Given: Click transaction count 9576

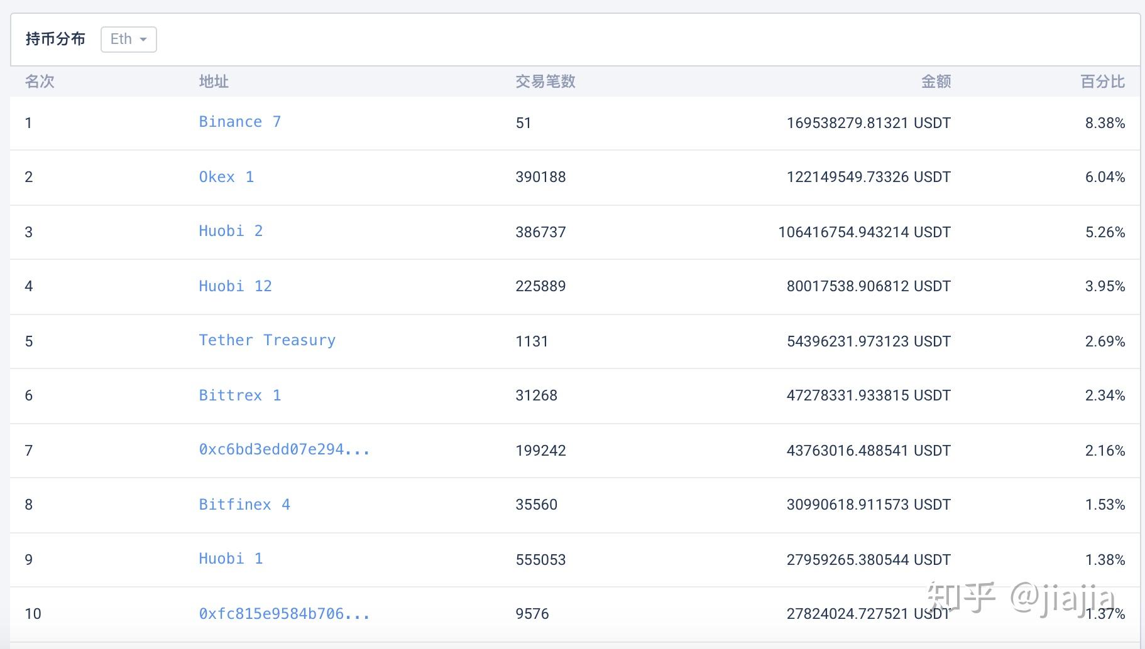Looking at the screenshot, I should (532, 614).
